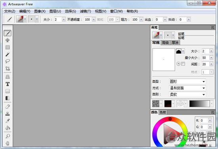Select the Paint Bucket fill tool
Image resolution: width=218 pixels, height=149 pixels.
tap(8, 128)
